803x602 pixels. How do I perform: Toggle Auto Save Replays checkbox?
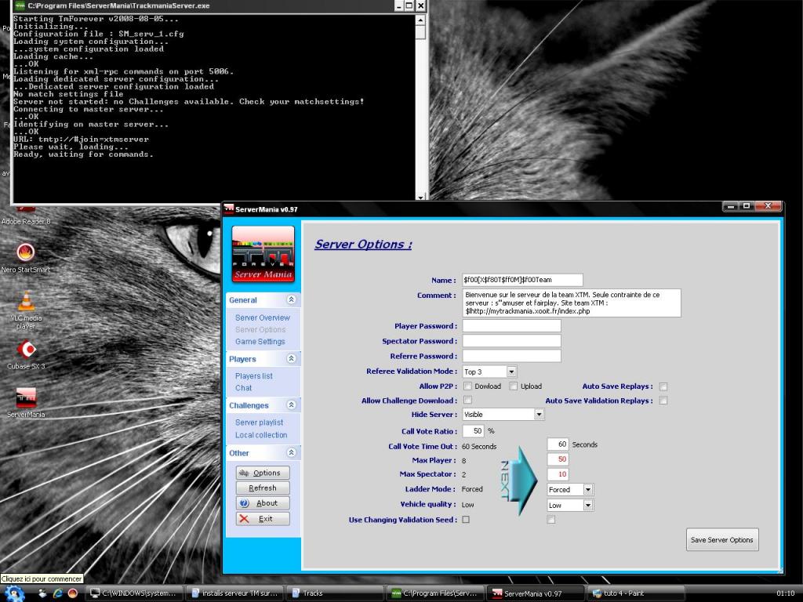click(x=663, y=386)
